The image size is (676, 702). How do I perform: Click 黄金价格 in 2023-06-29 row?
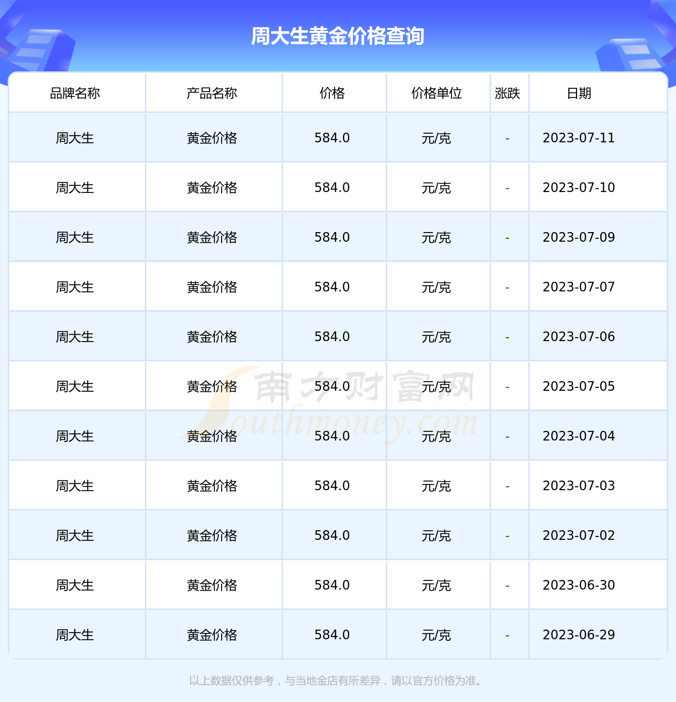pyautogui.click(x=212, y=635)
